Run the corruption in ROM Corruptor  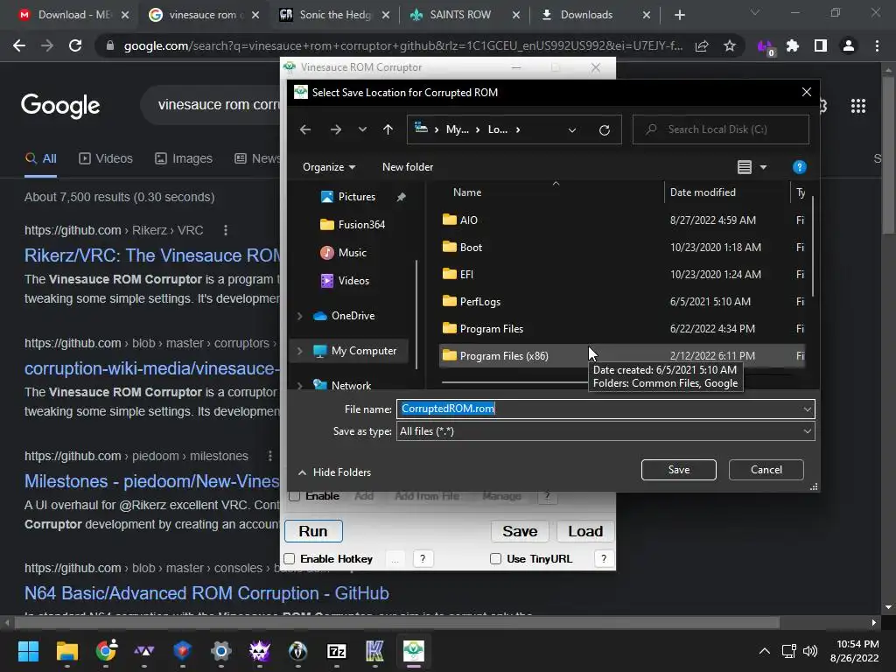coord(313,531)
